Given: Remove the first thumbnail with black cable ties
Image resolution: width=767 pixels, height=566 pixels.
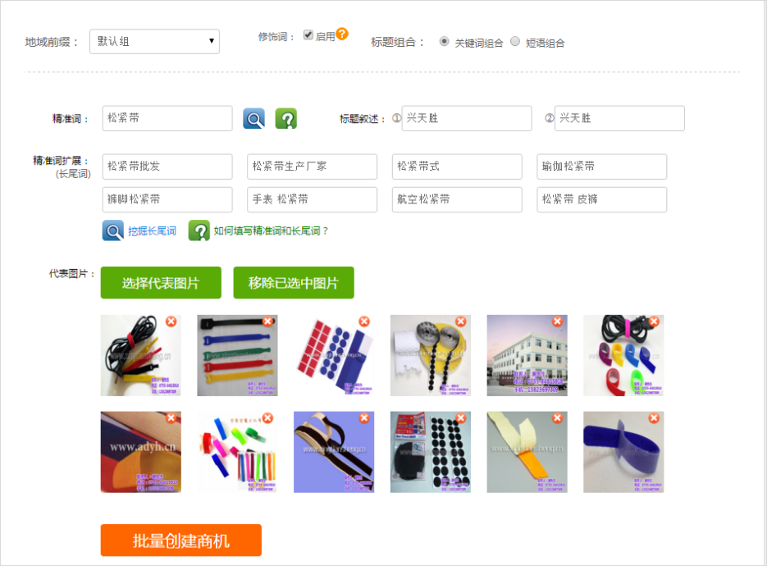Looking at the screenshot, I should [171, 322].
